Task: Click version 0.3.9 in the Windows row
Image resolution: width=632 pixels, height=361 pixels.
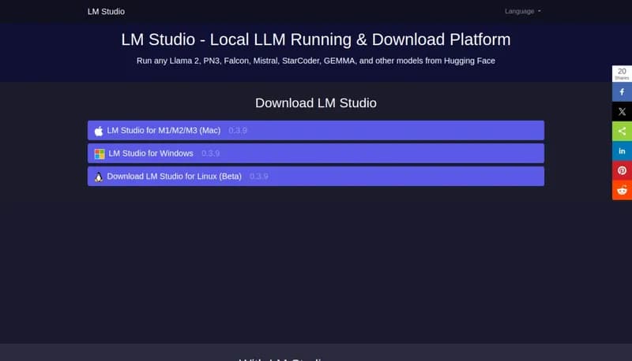Action: (210, 154)
